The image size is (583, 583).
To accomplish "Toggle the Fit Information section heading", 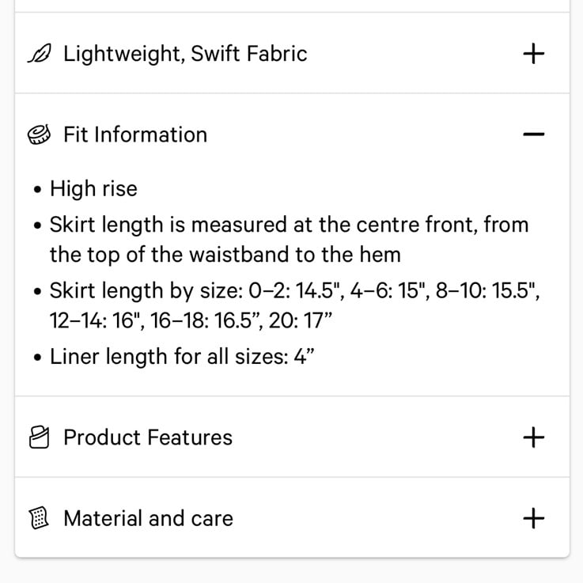I will pos(135,134).
